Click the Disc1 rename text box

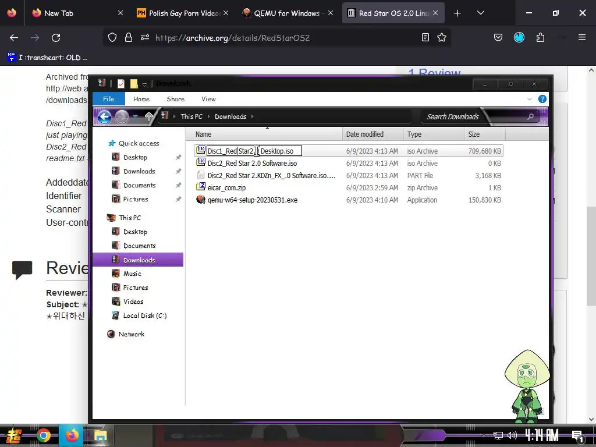[254, 151]
